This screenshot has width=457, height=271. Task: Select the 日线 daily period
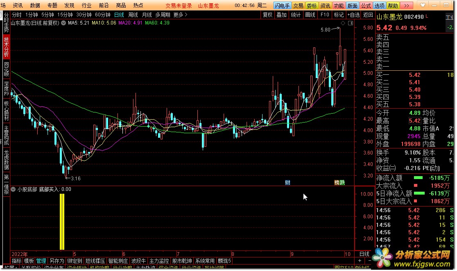[119, 15]
